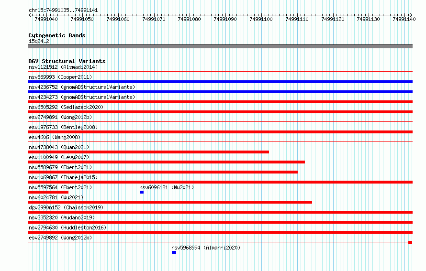Image resolution: width=426 pixels, height=271 pixels.
Task: Click ruler position 74991060
Action: pos(118,19)
